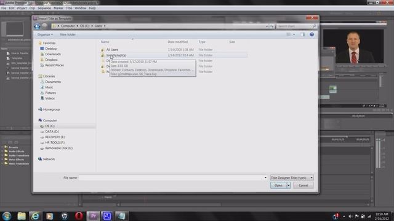Open the Edit menu in Premiere
The image size is (394, 221).
point(12,8)
